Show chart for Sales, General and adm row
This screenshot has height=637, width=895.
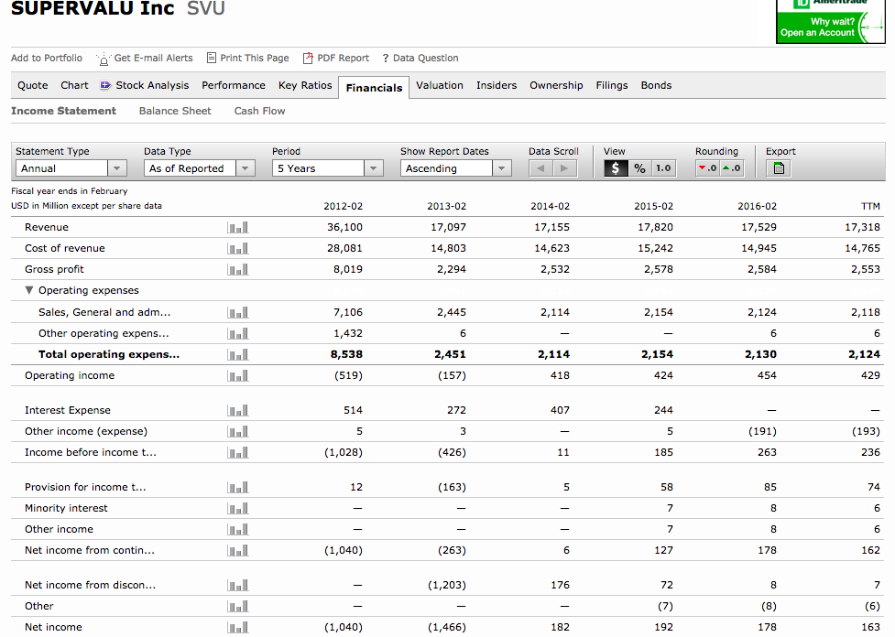point(237,312)
